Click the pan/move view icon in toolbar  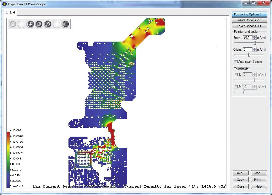point(13,24)
